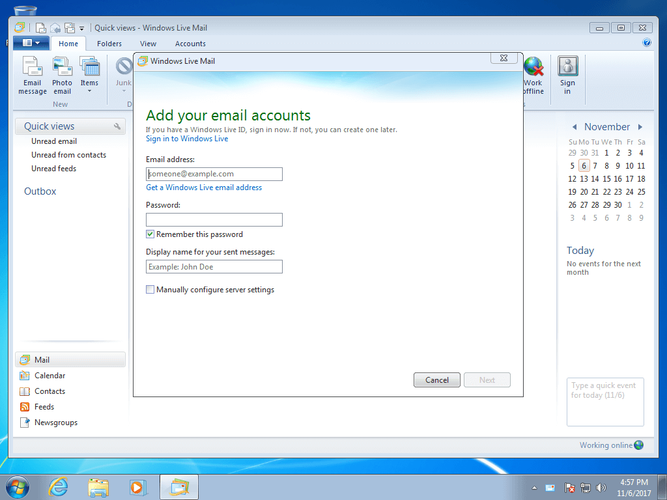The height and width of the screenshot is (500, 667).
Task: Click Windows Live Mail taskbar button
Action: click(179, 487)
